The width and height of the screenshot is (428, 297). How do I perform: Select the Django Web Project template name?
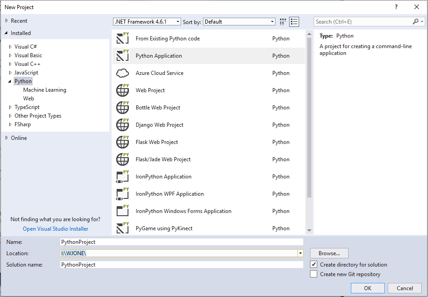tap(159, 125)
